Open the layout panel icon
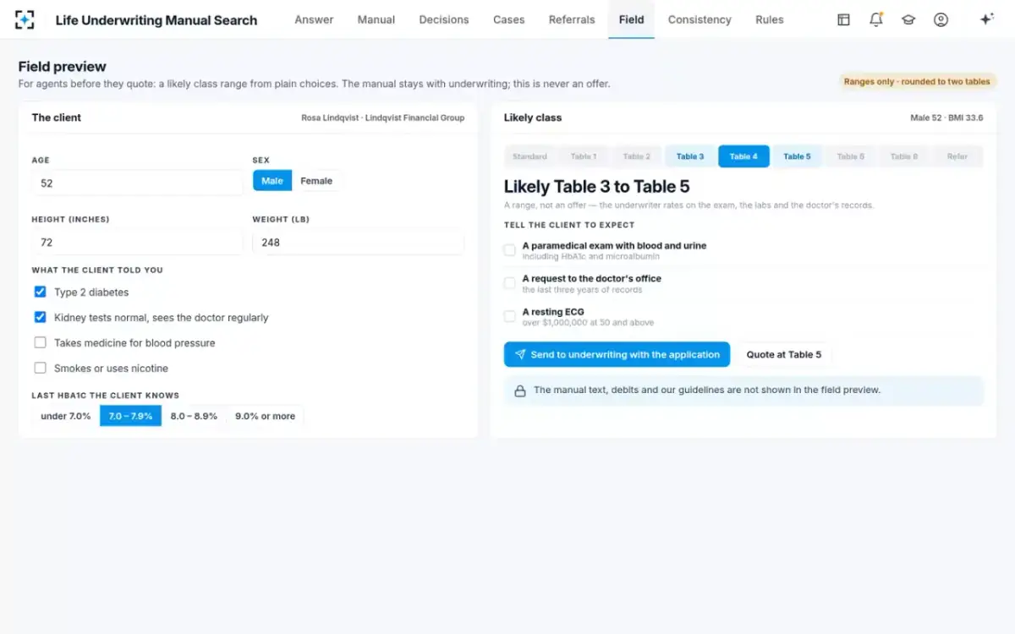The image size is (1015, 634). tap(843, 19)
